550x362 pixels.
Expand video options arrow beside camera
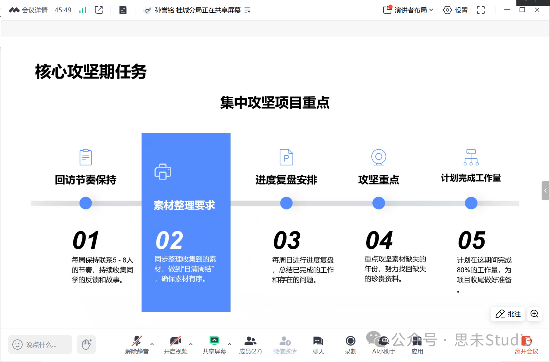(x=191, y=344)
